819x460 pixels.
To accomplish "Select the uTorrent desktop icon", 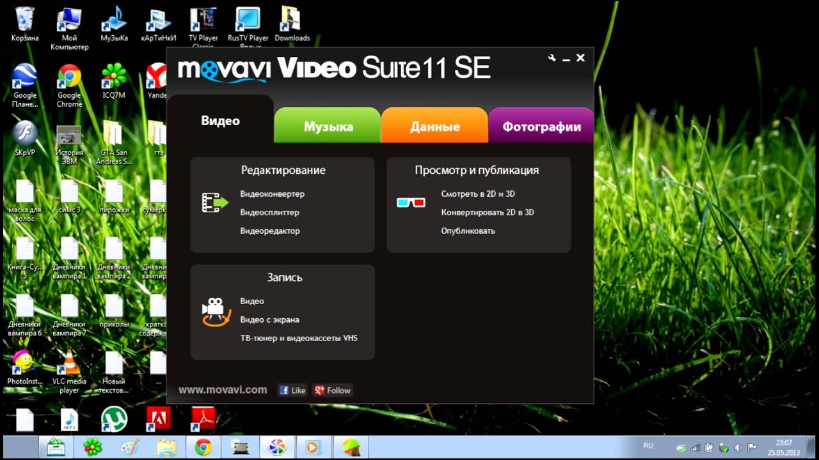I will click(x=114, y=419).
